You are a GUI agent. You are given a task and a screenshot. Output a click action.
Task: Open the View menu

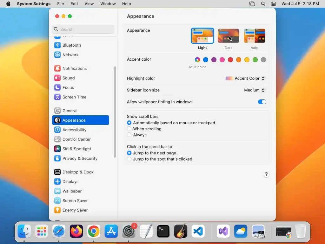89,4
